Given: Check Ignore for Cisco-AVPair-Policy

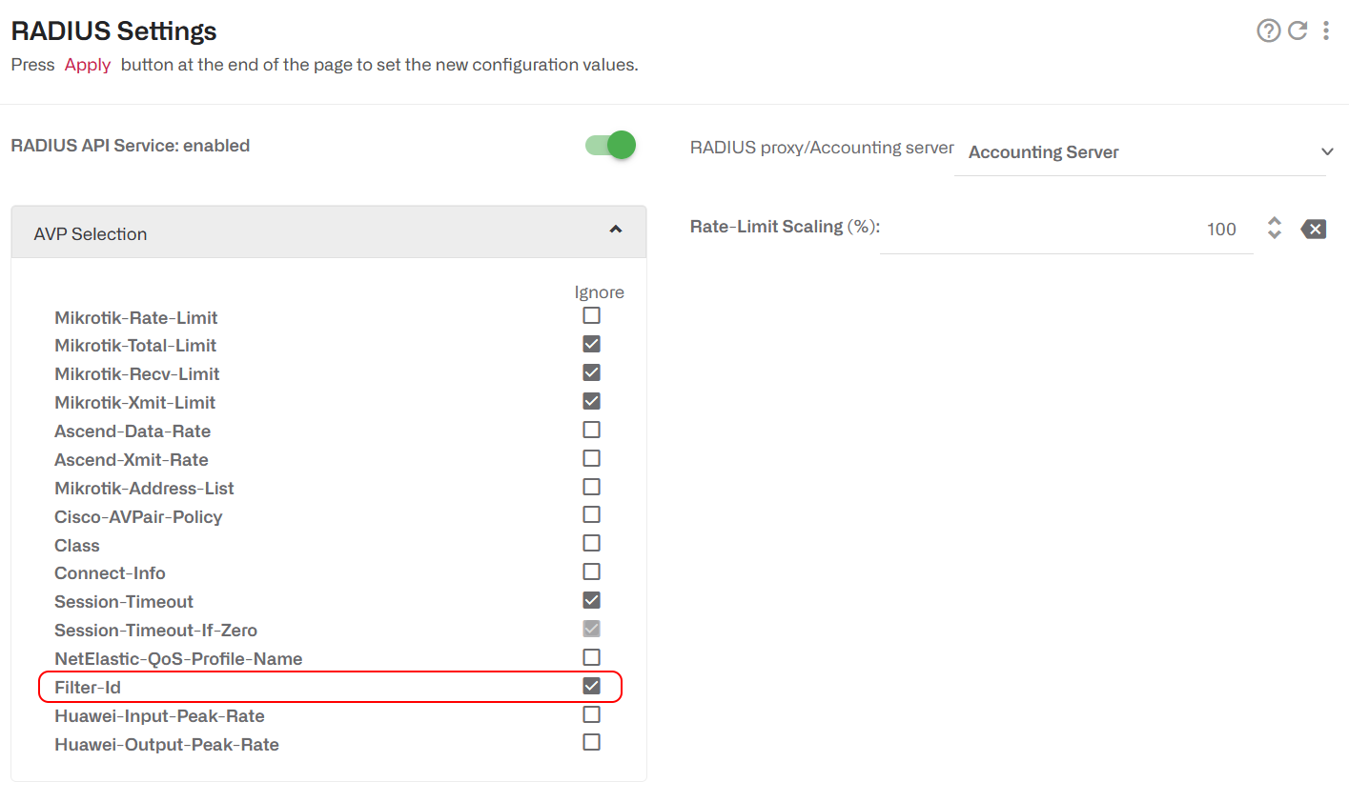Looking at the screenshot, I should [x=591, y=514].
